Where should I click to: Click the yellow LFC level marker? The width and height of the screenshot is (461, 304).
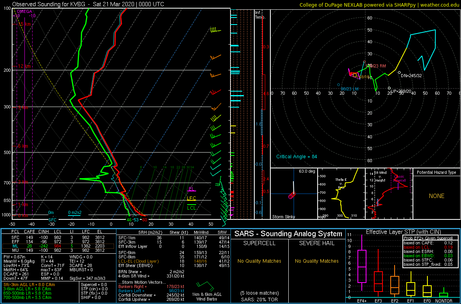191,199
